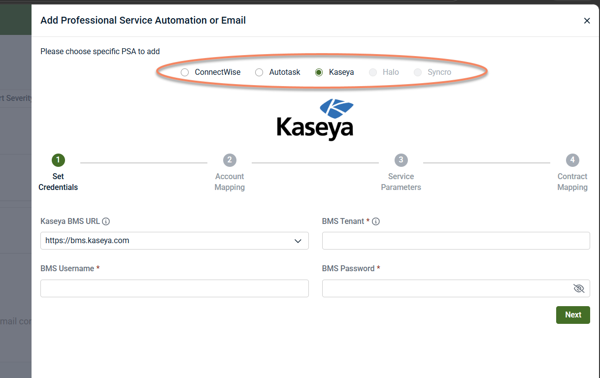Select the Kaseya radio button

pos(319,72)
